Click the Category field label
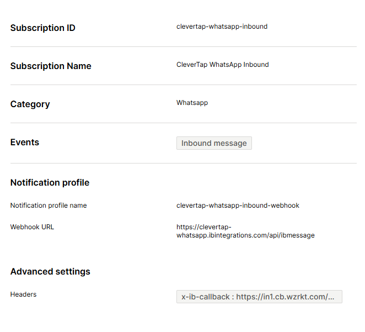Image resolution: width=365 pixels, height=332 pixels. [30, 104]
